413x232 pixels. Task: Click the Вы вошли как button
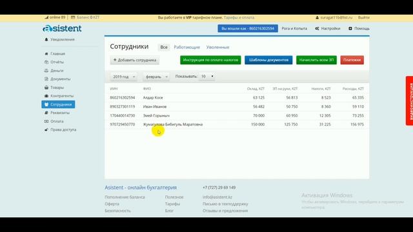click(x=248, y=28)
